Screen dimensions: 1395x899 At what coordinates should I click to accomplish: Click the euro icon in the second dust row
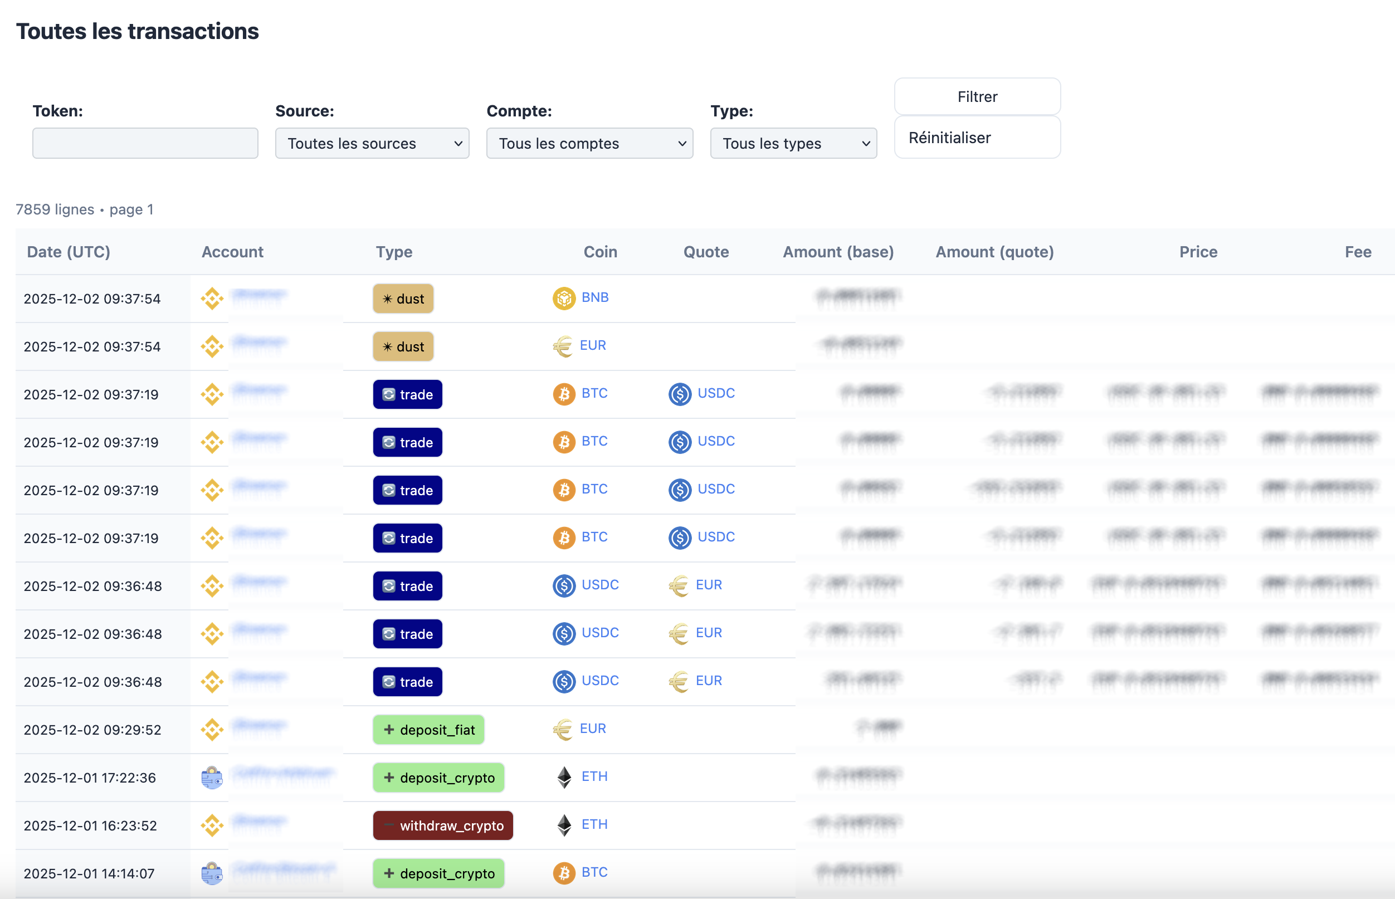[x=562, y=345]
